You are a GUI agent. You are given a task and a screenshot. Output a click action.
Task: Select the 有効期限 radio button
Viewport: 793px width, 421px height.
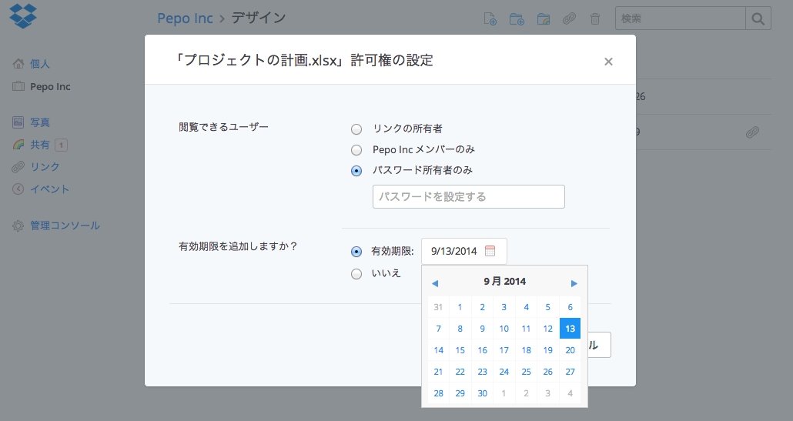pos(356,251)
